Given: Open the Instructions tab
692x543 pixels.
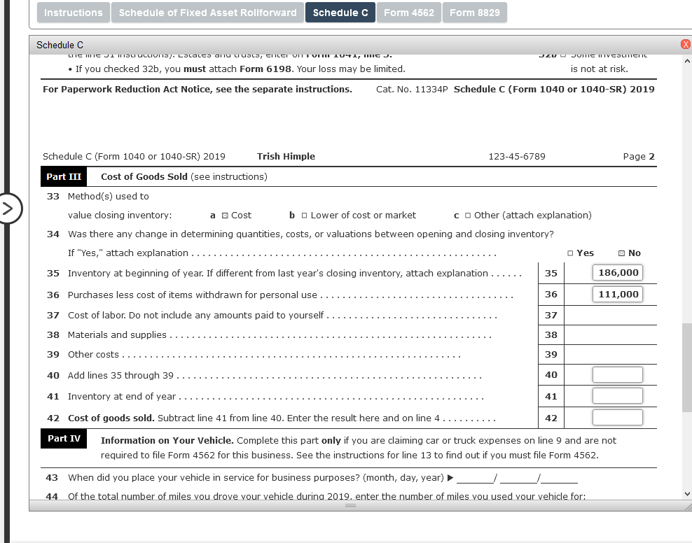Looking at the screenshot, I should click(73, 12).
